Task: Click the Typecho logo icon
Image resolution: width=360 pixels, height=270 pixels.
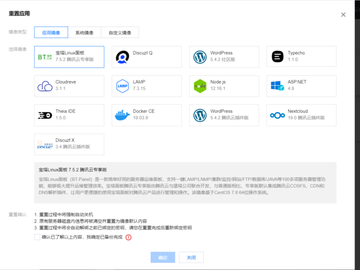Action: click(277, 57)
